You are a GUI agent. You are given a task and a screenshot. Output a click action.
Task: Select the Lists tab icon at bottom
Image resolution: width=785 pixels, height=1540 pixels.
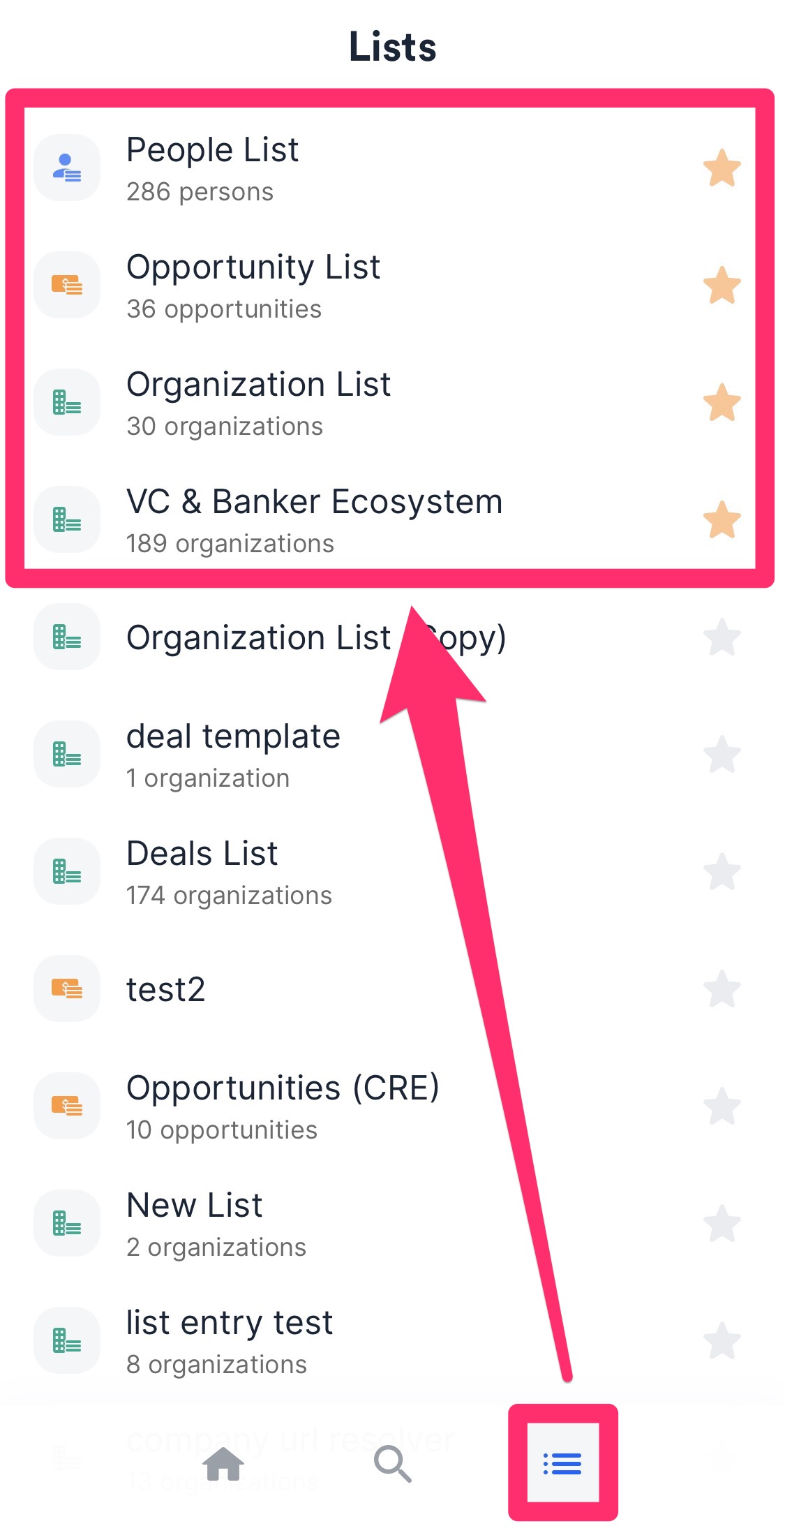click(x=562, y=1465)
